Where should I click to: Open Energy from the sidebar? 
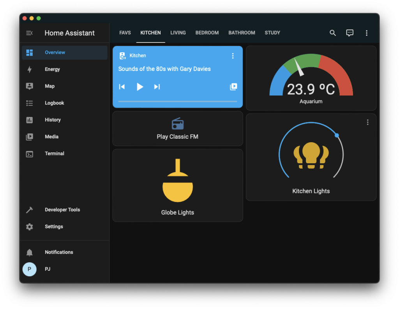pos(52,69)
